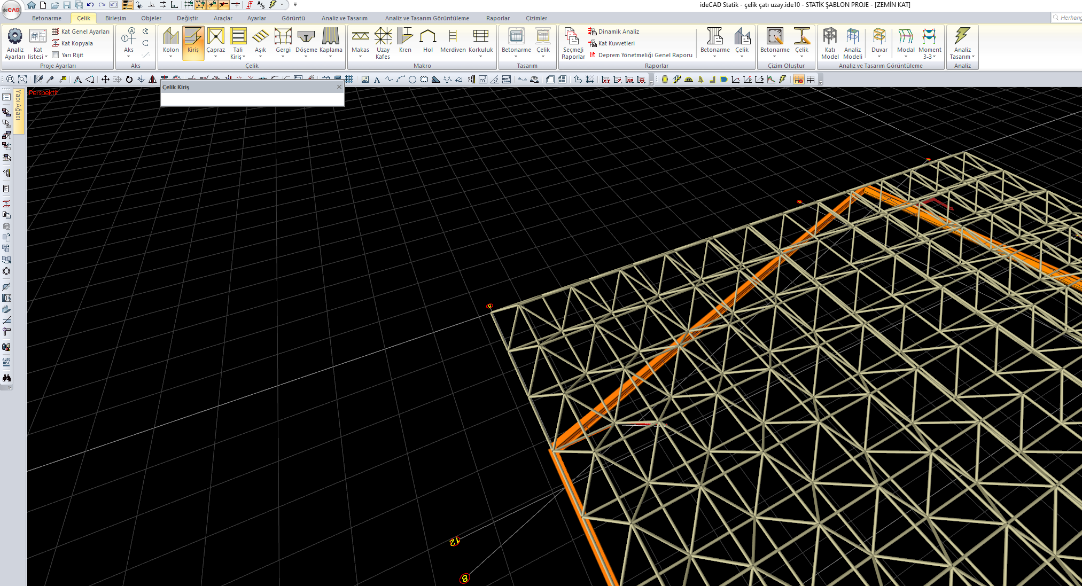Click Deprem Yönetmeliği Genel Raporu
Viewport: 1082px width, 586px height.
pyautogui.click(x=641, y=55)
